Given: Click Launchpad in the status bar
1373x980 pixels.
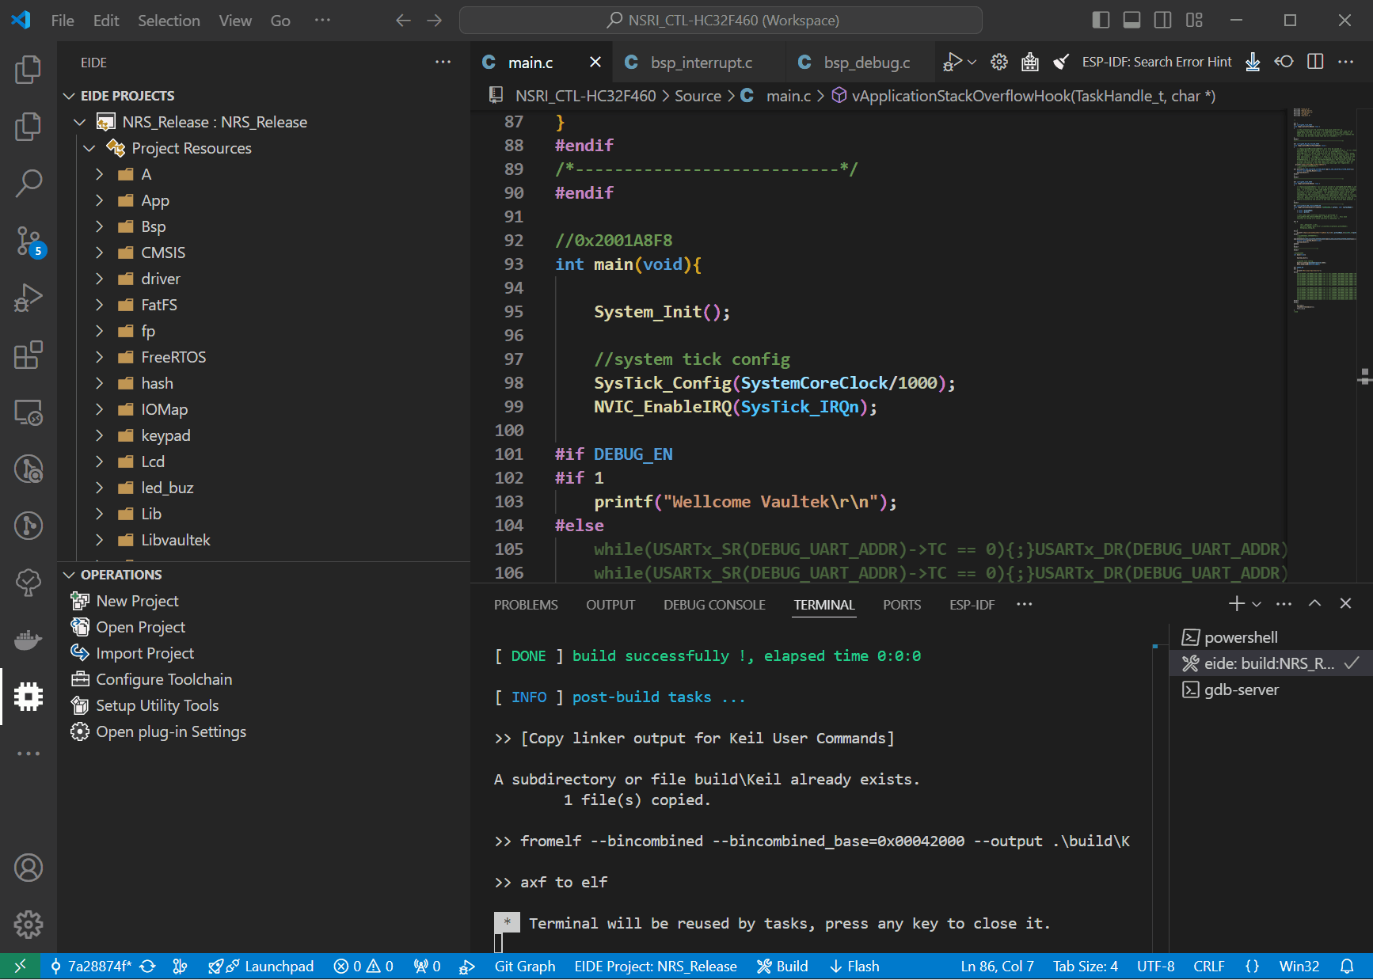Looking at the screenshot, I should [x=261, y=967].
